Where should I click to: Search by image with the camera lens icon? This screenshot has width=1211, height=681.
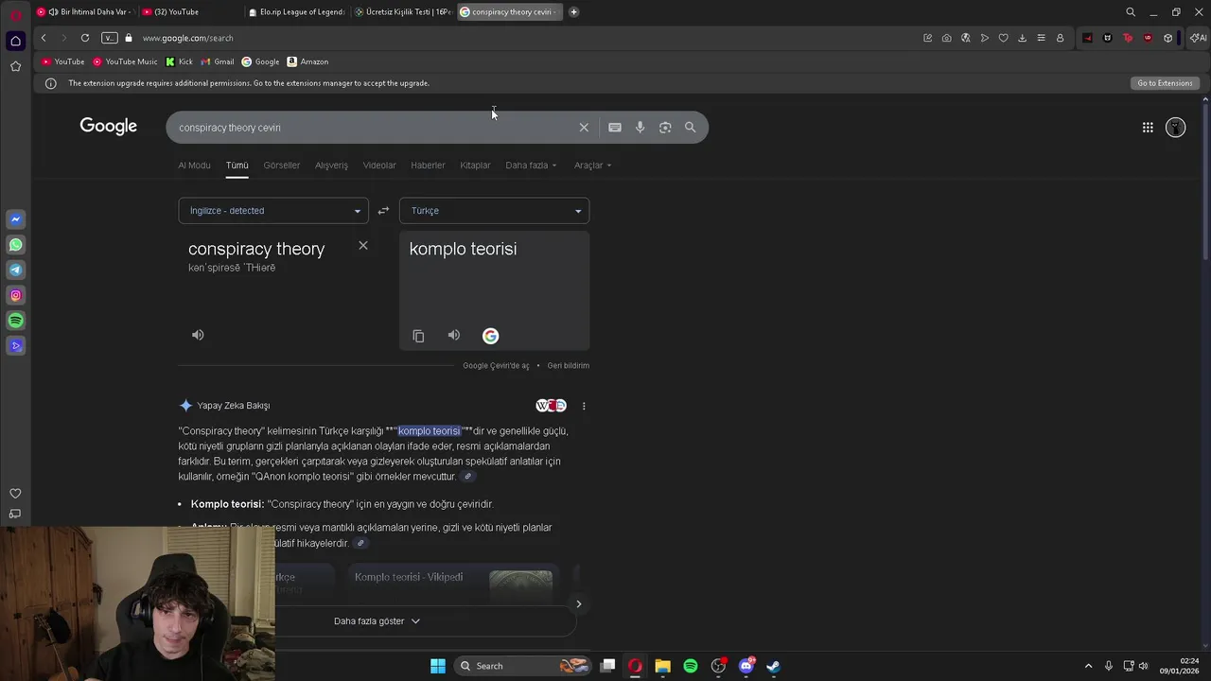pyautogui.click(x=665, y=128)
